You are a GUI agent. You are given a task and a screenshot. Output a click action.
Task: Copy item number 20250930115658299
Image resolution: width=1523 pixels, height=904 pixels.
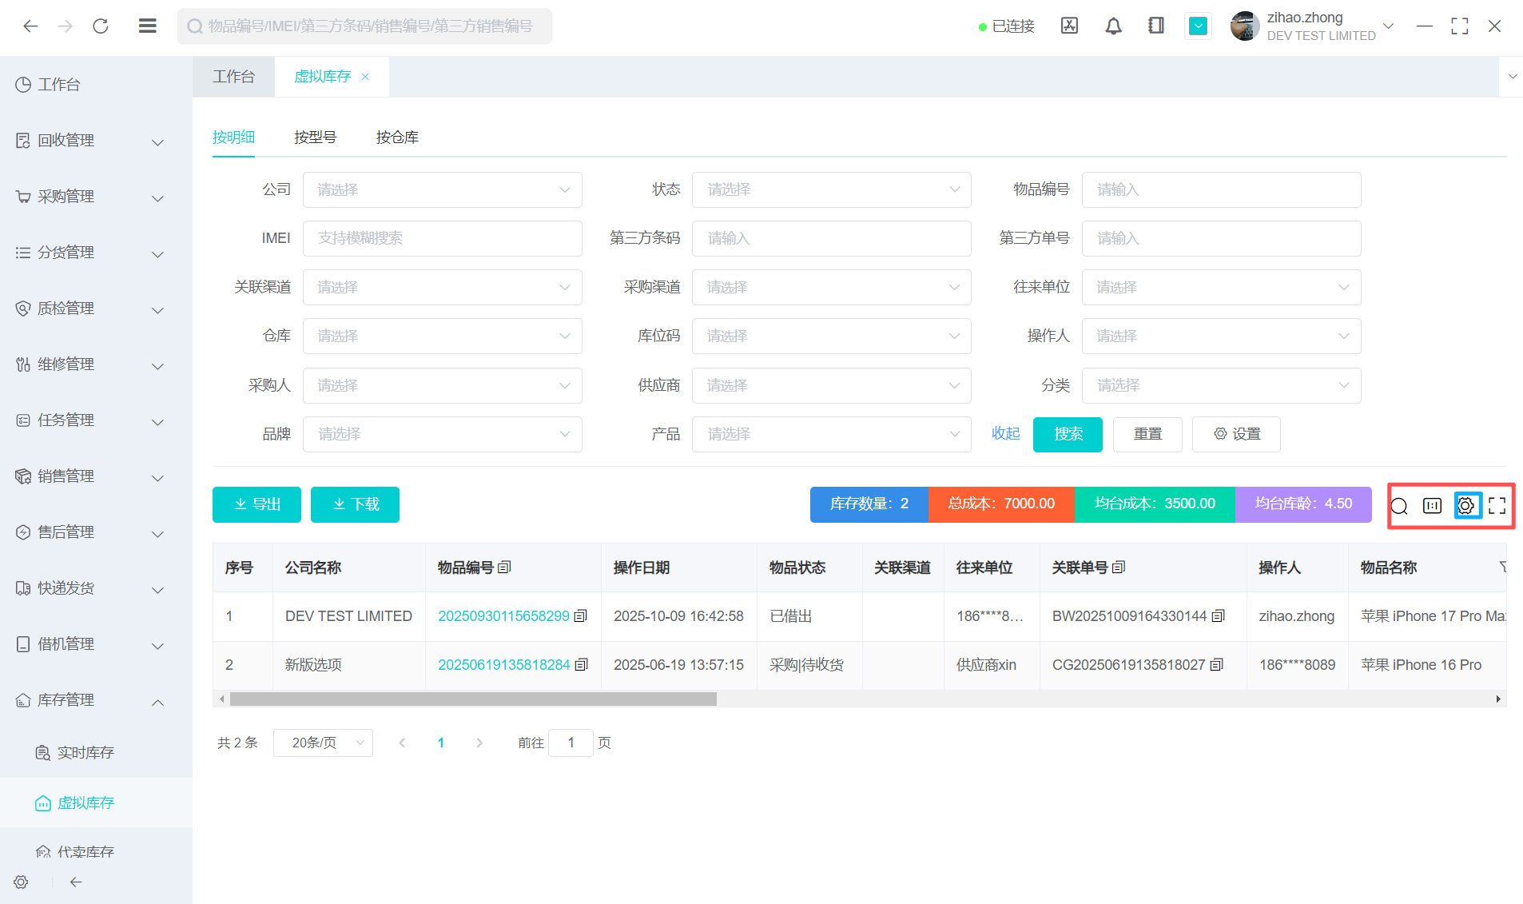click(x=581, y=616)
